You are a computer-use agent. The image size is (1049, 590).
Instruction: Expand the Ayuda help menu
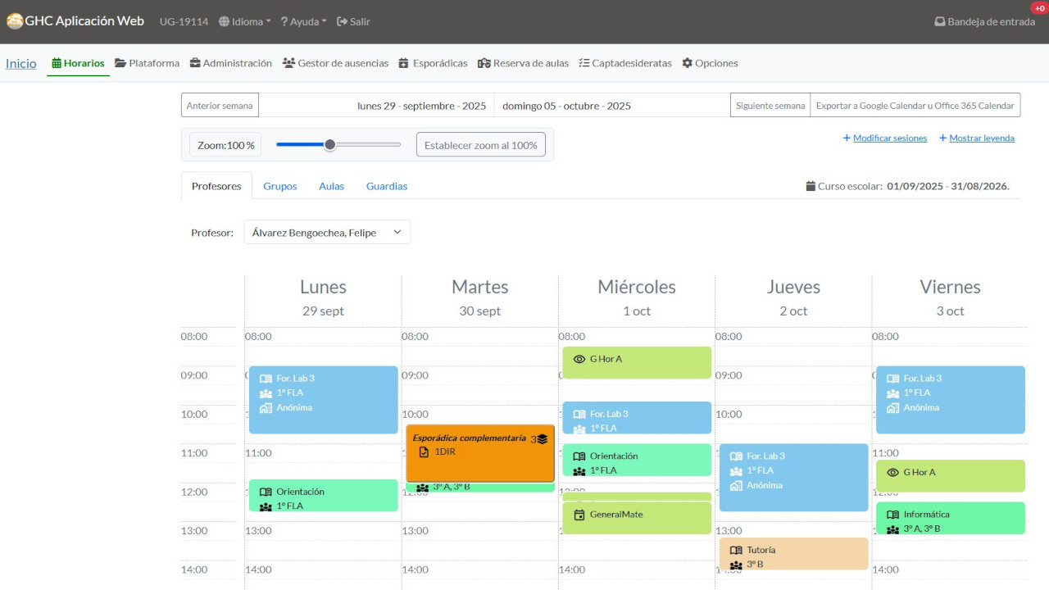pos(303,22)
